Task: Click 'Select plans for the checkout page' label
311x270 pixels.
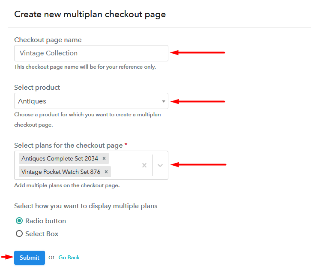Action: [69, 146]
